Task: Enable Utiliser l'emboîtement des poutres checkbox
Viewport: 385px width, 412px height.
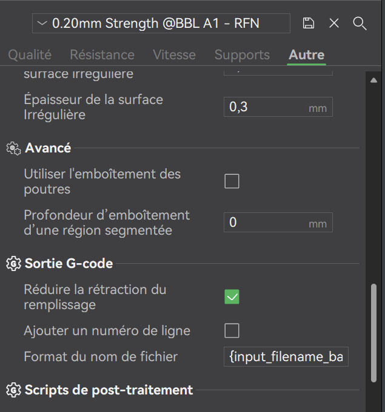Action: pyautogui.click(x=232, y=181)
